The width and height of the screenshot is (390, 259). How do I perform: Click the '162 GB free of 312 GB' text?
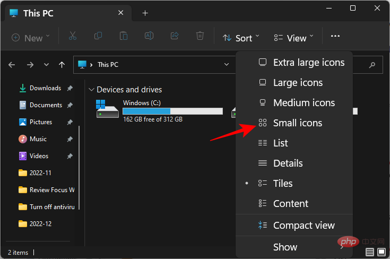coord(153,119)
